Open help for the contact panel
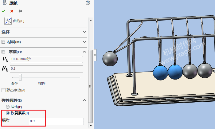Screen dimensions: 215x129 [88, 3]
